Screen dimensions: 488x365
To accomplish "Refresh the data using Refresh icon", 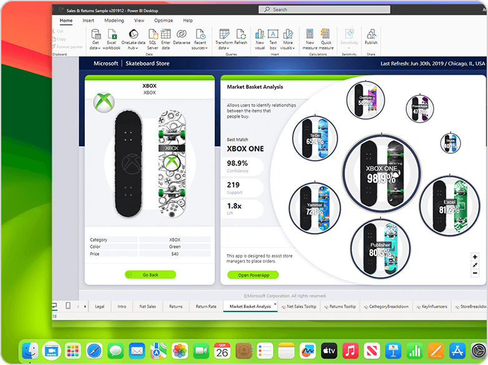I will click(x=240, y=36).
